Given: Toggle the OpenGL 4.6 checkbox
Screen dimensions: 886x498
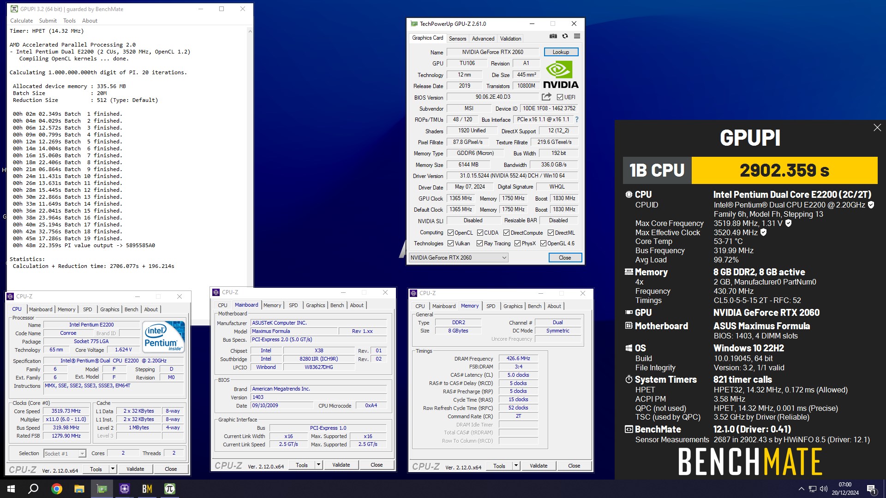Looking at the screenshot, I should coord(543,243).
